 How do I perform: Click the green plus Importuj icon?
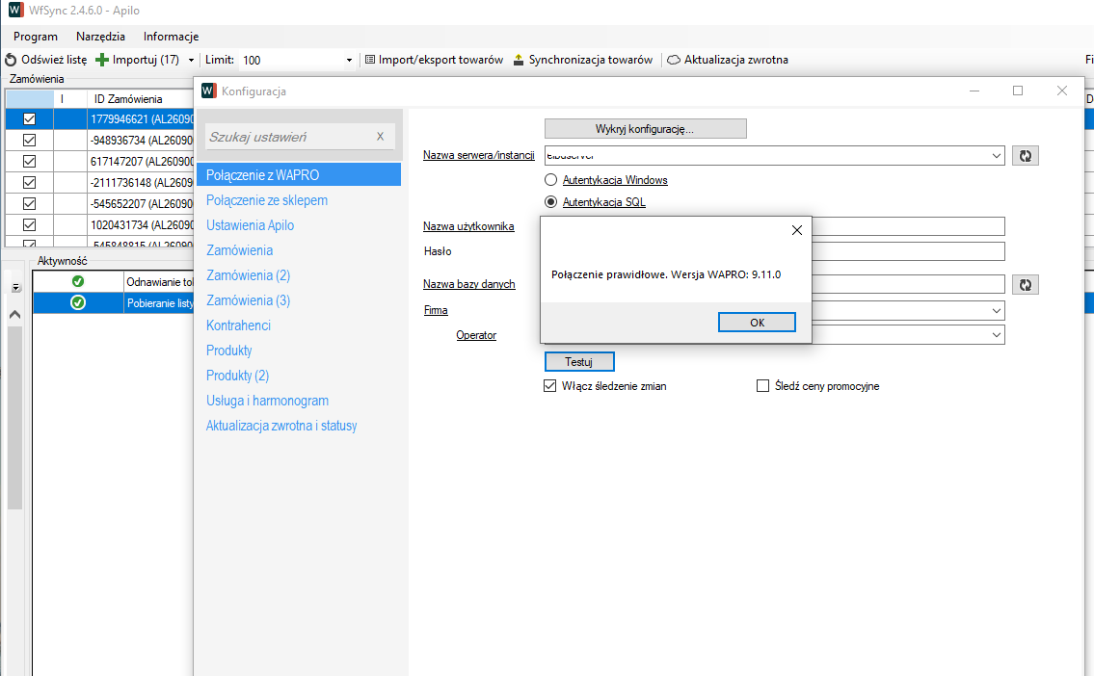point(102,60)
